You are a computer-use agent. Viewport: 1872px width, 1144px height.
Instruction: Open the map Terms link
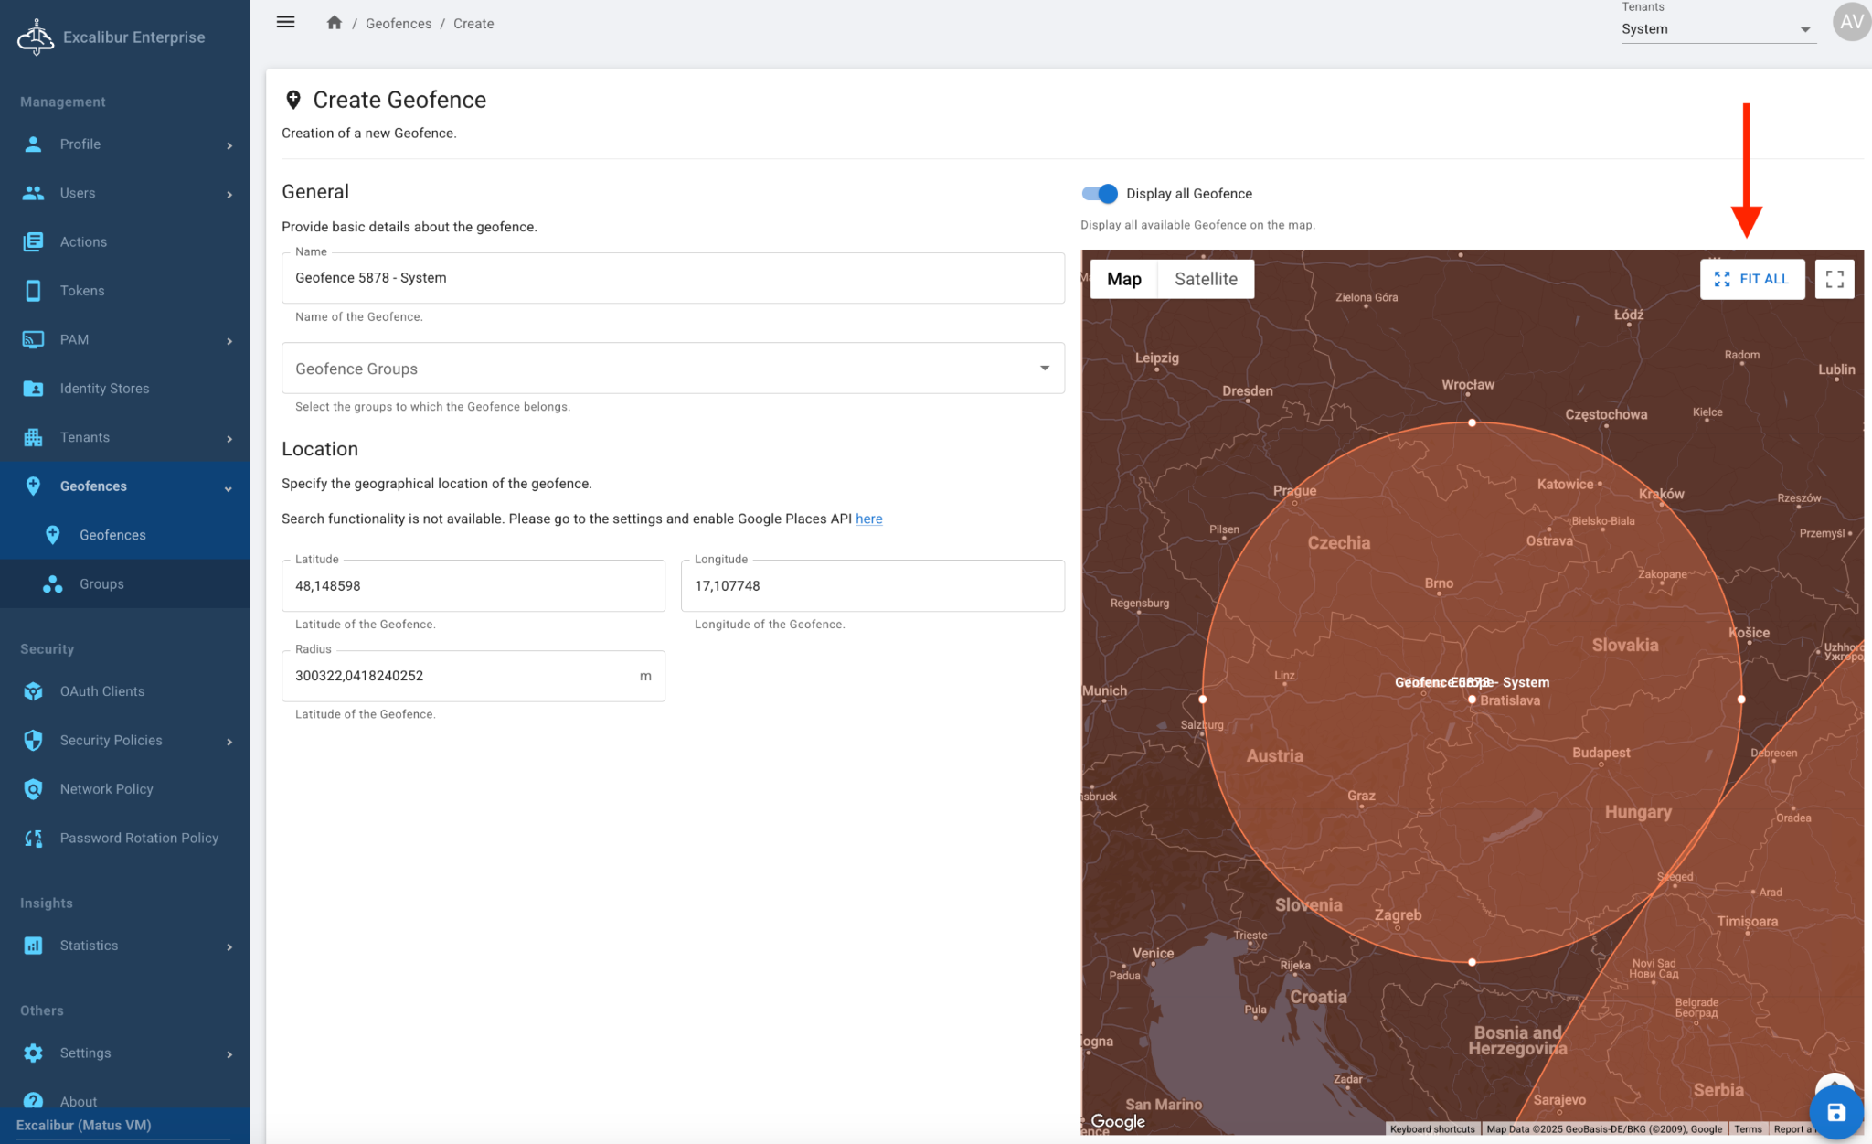1748,1129
